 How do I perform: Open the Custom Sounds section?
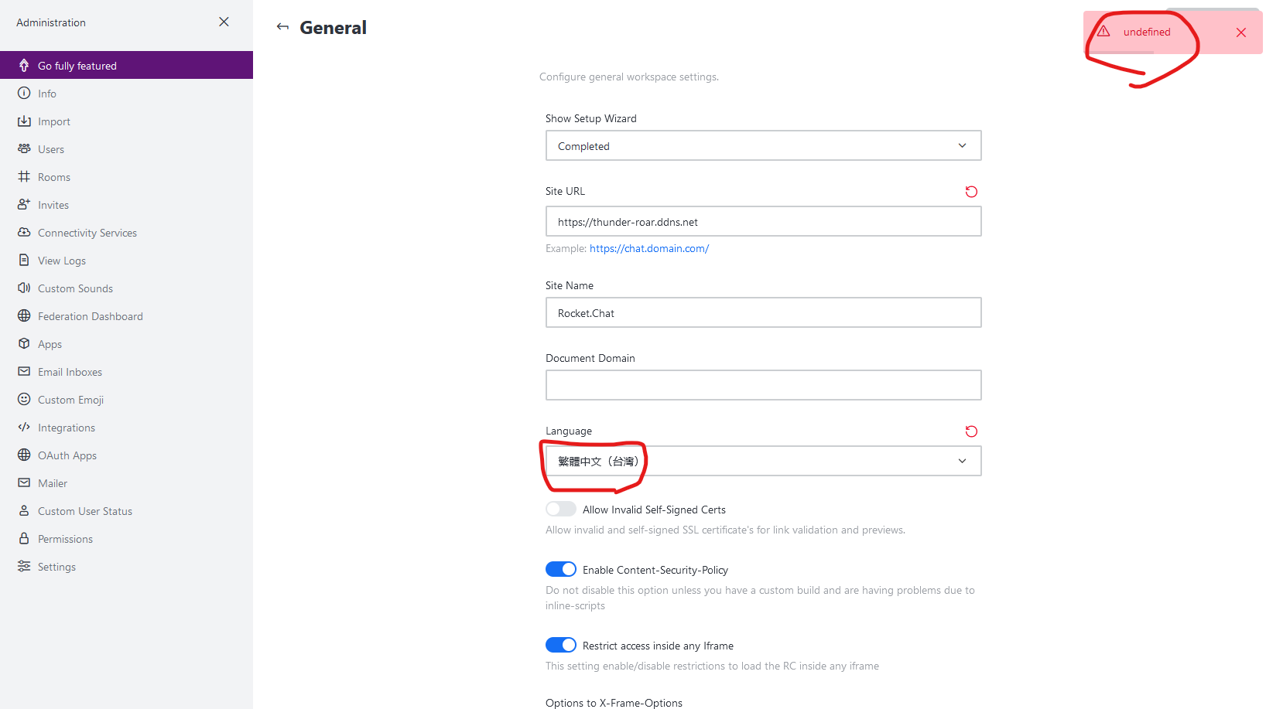(74, 288)
